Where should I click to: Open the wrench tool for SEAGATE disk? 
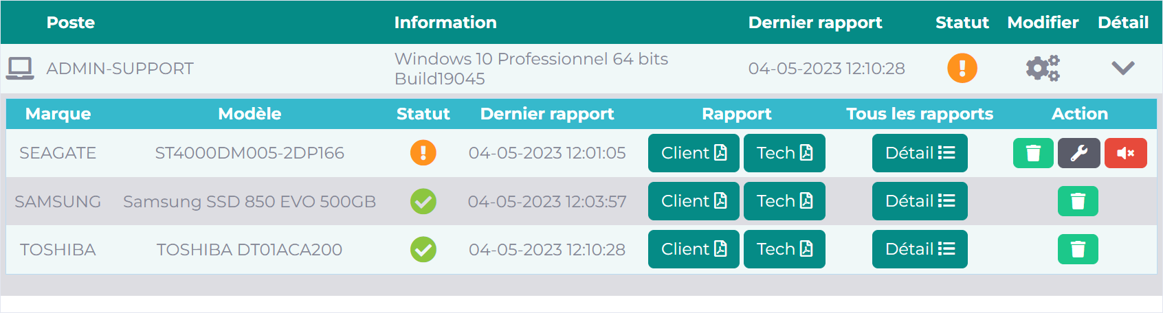tap(1079, 153)
